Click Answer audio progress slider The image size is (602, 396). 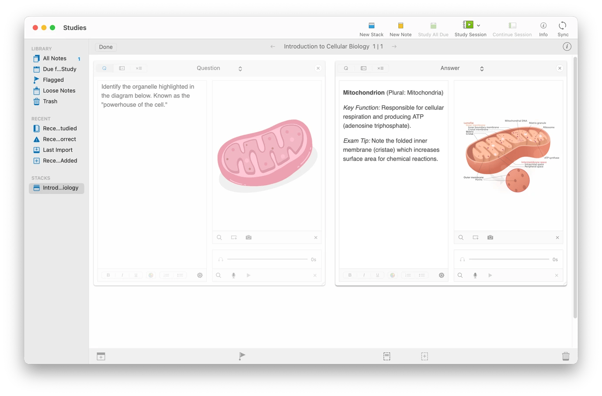coord(509,259)
